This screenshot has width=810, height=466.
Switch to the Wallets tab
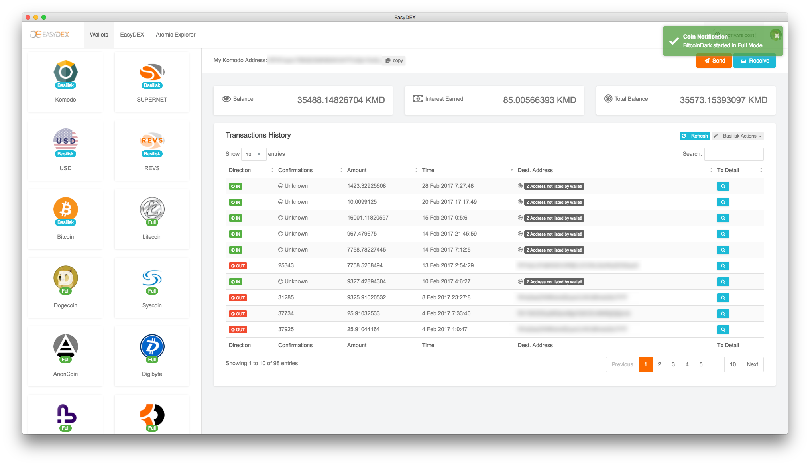click(99, 35)
